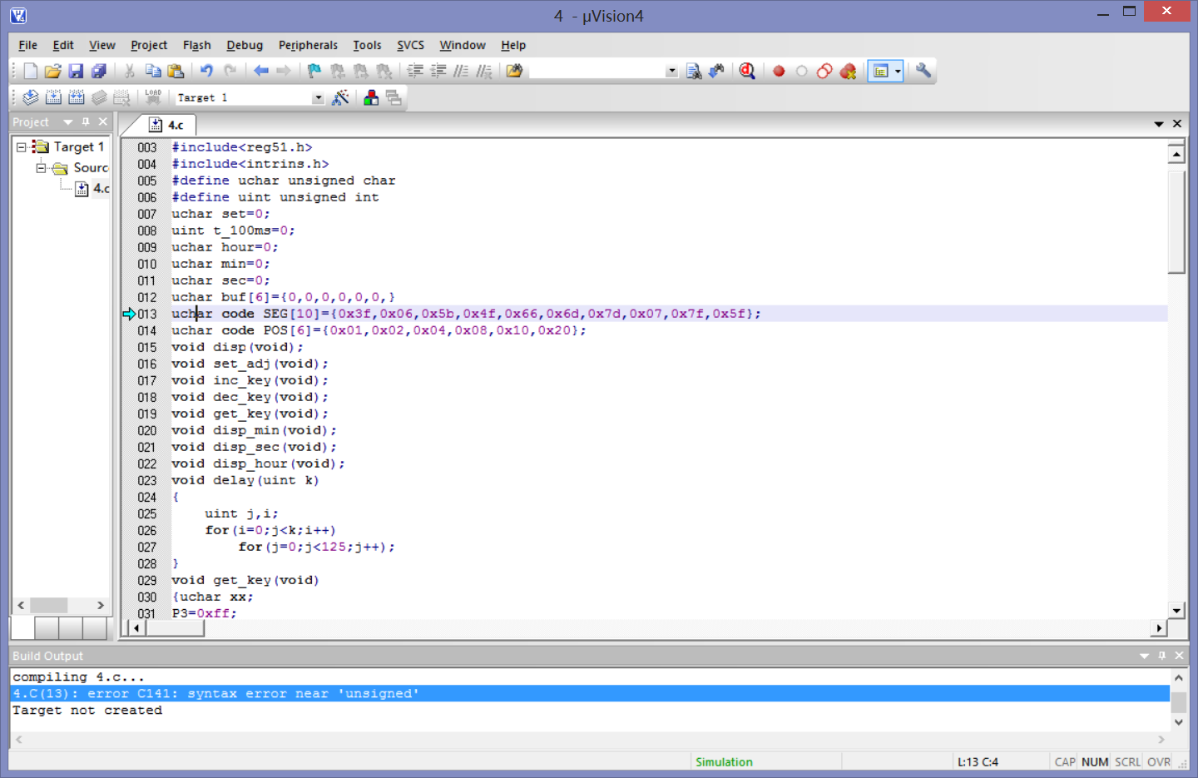Run incremental find with the blue arrow binoculars icon
This screenshot has height=778, width=1198.
(x=716, y=72)
